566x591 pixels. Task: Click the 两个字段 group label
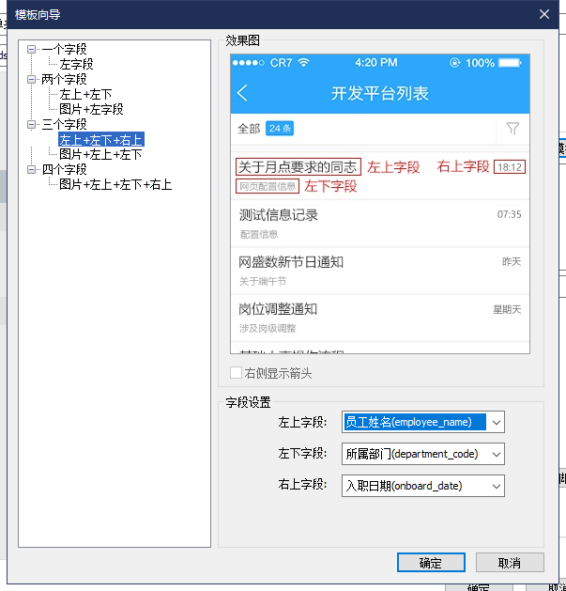(x=65, y=79)
